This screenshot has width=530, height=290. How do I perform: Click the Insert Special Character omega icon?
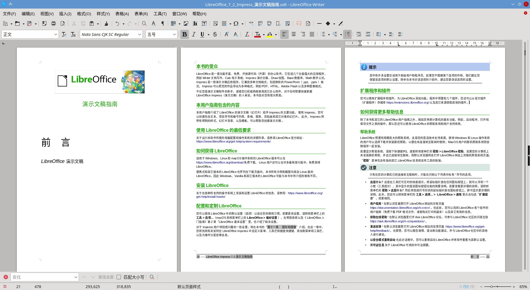(236, 23)
